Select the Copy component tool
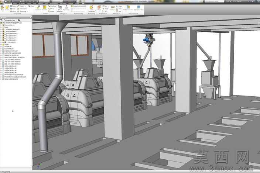This screenshot has height=173, width=260. coord(13,9)
